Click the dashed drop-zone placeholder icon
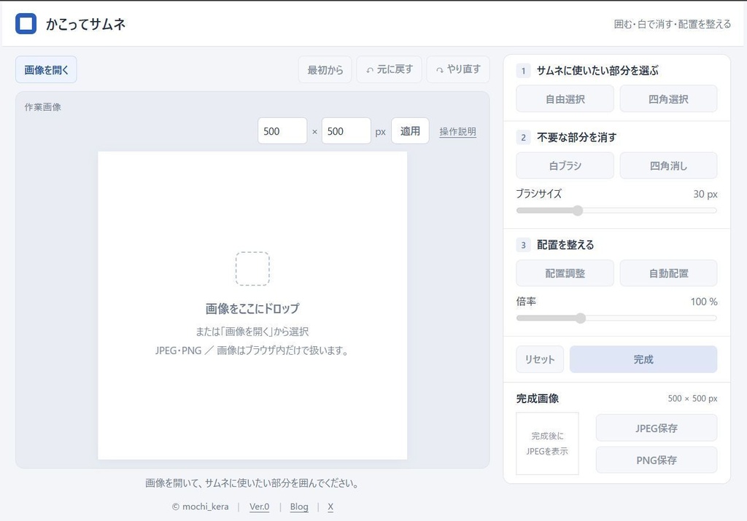Viewport: 747px width, 521px height. [x=252, y=269]
